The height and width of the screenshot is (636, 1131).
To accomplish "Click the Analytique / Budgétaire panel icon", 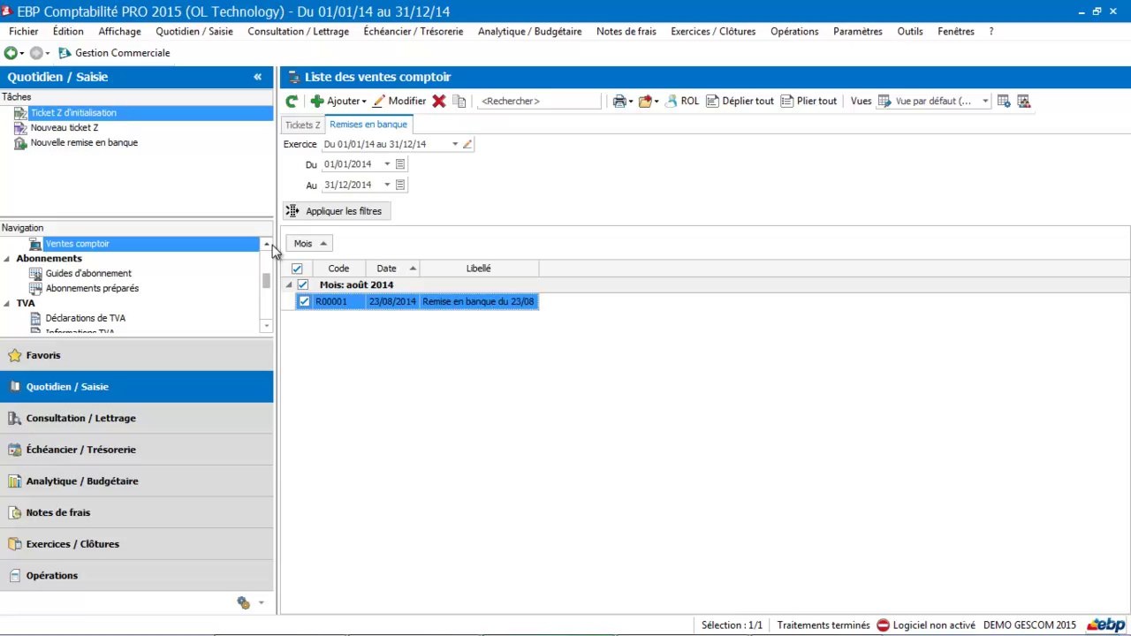I will [x=14, y=481].
